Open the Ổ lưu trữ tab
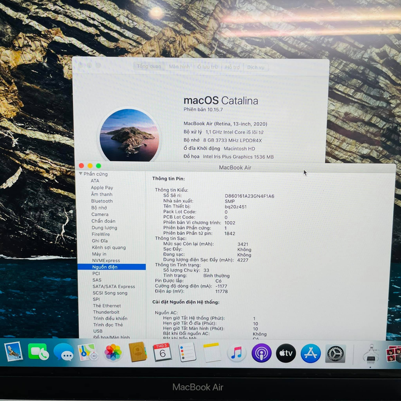401x401 pixels. click(x=207, y=67)
